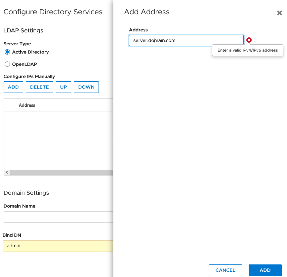Click the IPv4/IPv6 validation tooltip message
The image size is (287, 277).
[247, 51]
